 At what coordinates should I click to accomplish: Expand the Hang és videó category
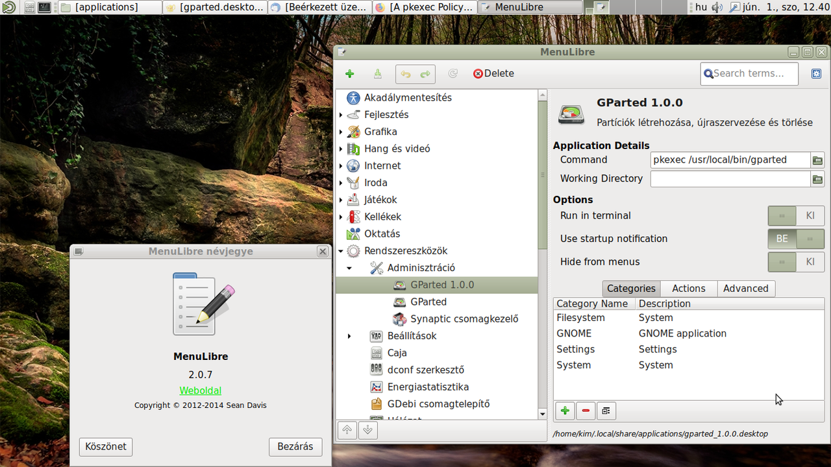[341, 149]
